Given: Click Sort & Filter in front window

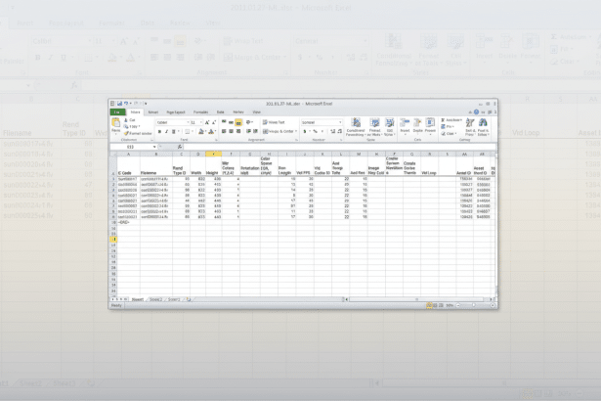Looking at the screenshot, I should tap(470, 127).
